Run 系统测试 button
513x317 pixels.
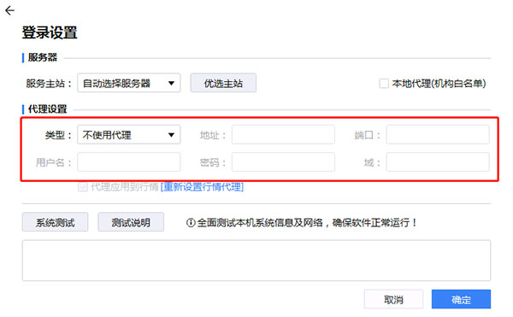tap(56, 222)
